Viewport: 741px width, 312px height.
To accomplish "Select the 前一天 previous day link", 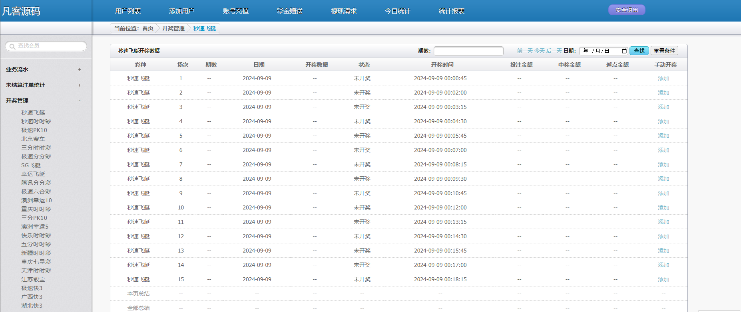I will pyautogui.click(x=525, y=51).
